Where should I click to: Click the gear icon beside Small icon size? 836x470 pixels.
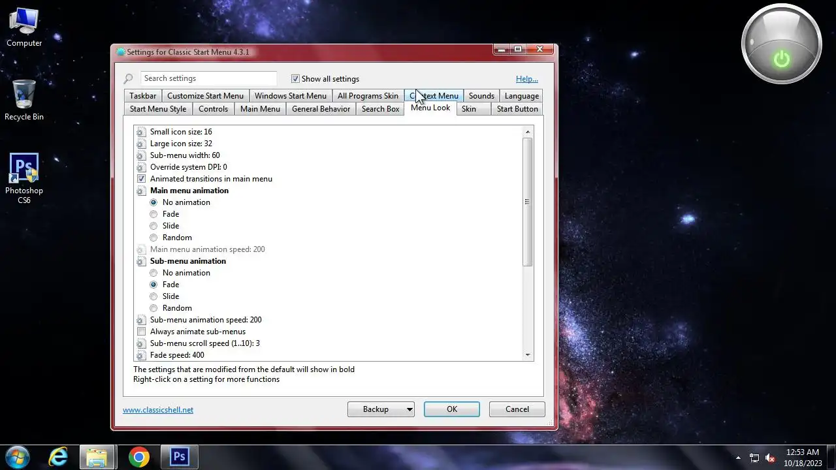click(141, 132)
